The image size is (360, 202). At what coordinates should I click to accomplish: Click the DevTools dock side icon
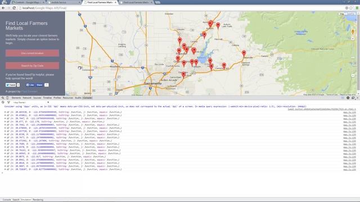(x=353, y=98)
